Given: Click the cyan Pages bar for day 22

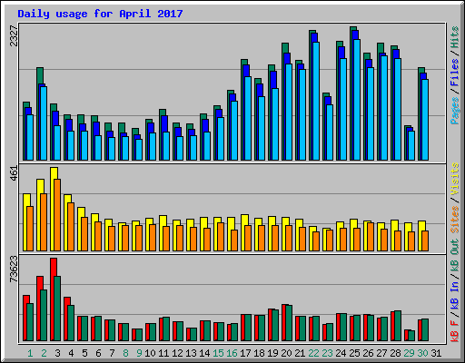Looking at the screenshot, I should [x=316, y=101].
